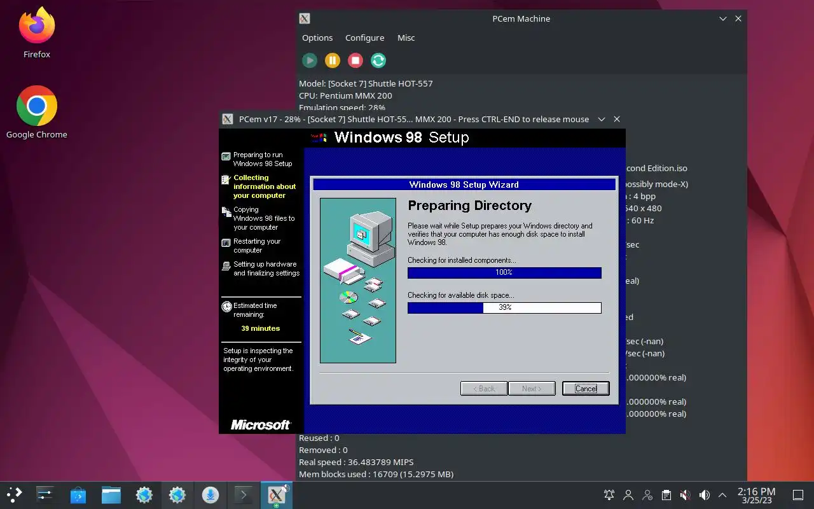The height and width of the screenshot is (509, 814).
Task: Click the 'Real speed : 36.483789 MIPS' line
Action: click(x=356, y=462)
